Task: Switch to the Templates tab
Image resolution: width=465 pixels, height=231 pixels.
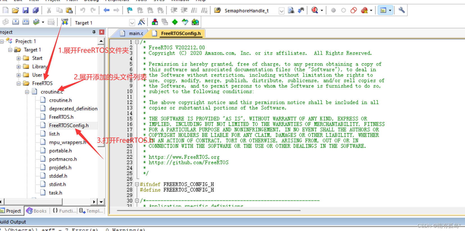Action: [x=91, y=211]
